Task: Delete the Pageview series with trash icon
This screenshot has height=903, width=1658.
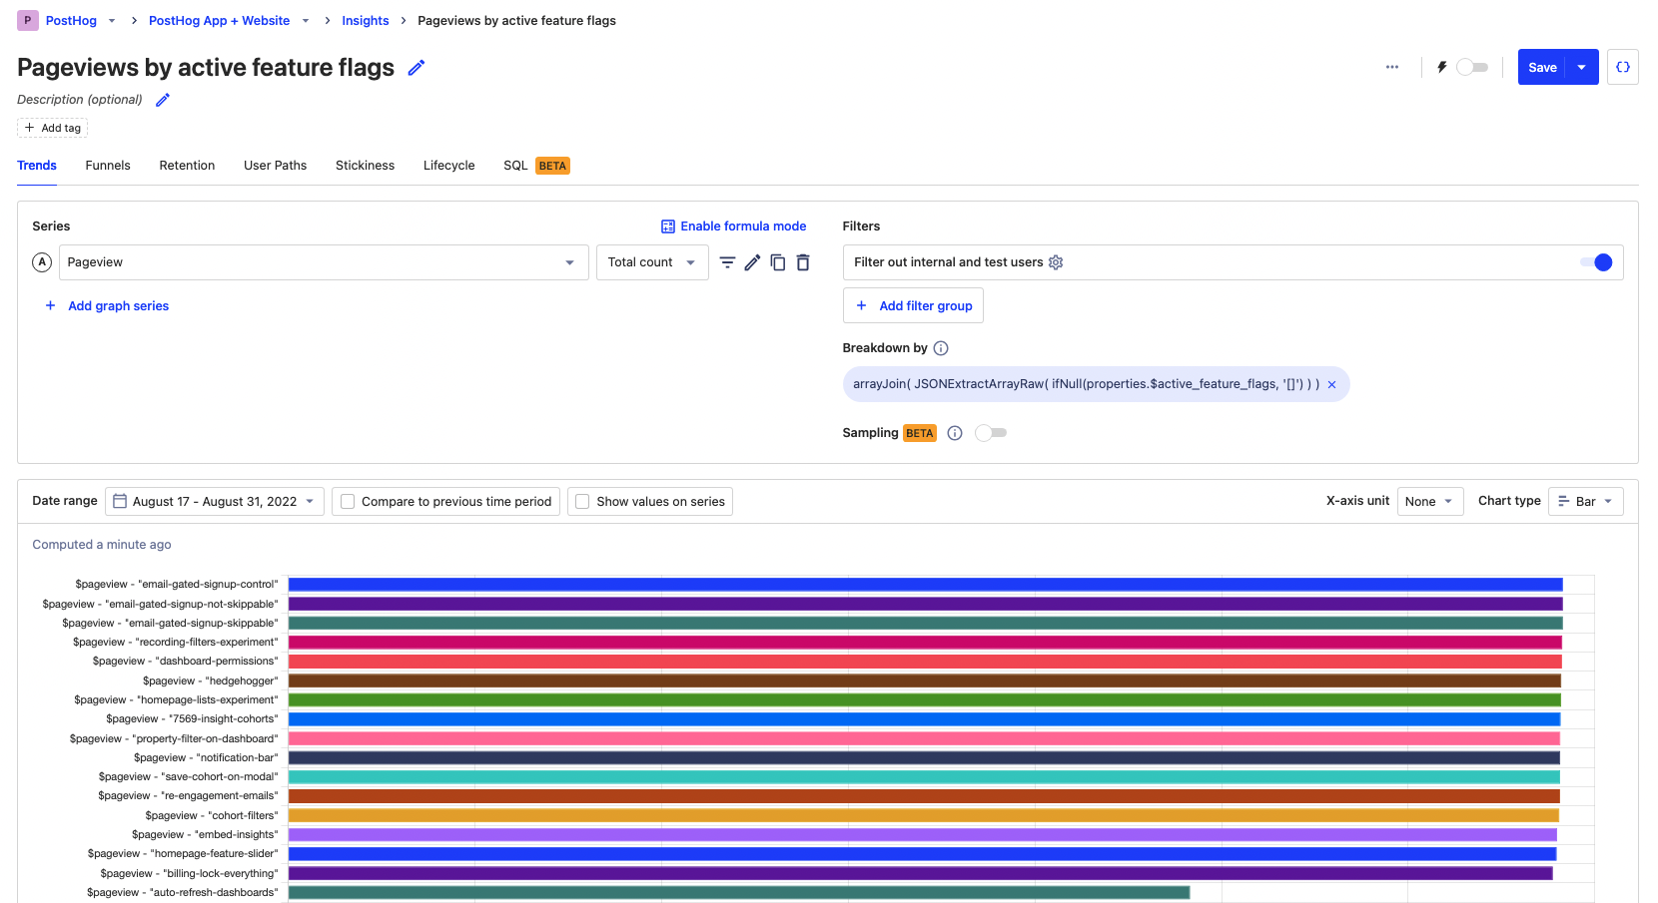Action: pos(803,262)
